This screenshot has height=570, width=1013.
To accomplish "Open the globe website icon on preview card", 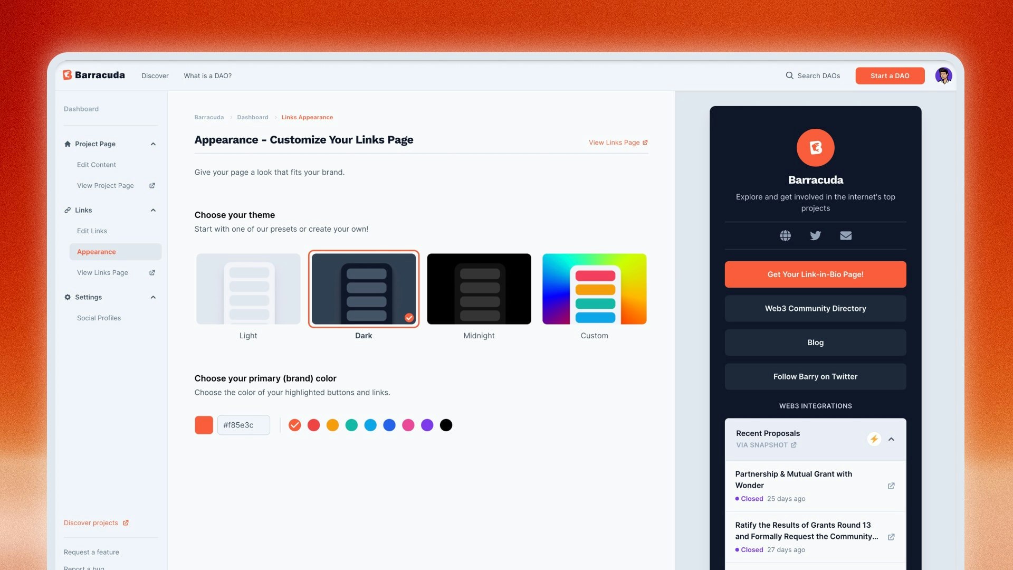I will coord(785,235).
